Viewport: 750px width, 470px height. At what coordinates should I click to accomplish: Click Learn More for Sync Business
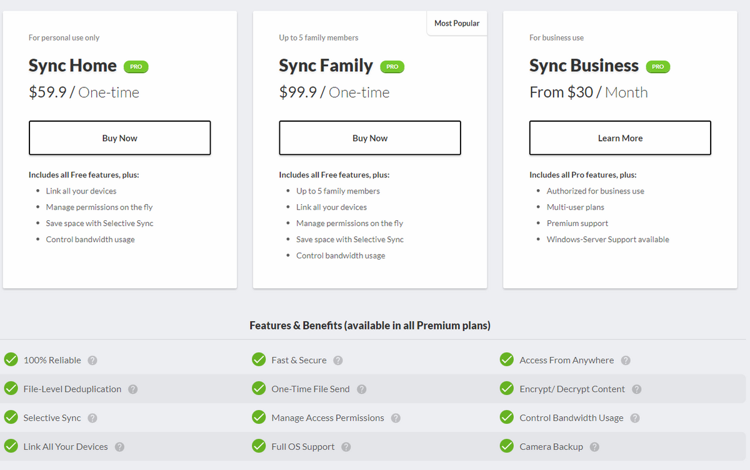point(620,138)
